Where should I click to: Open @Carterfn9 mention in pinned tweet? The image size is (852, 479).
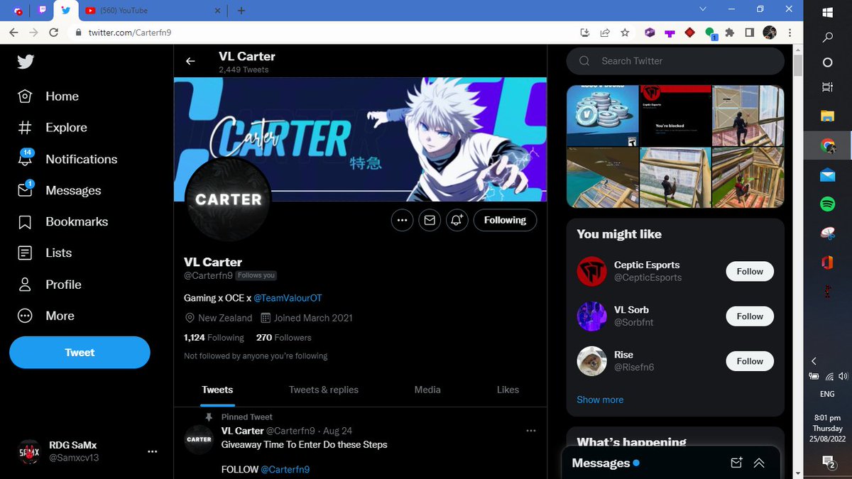click(x=285, y=469)
